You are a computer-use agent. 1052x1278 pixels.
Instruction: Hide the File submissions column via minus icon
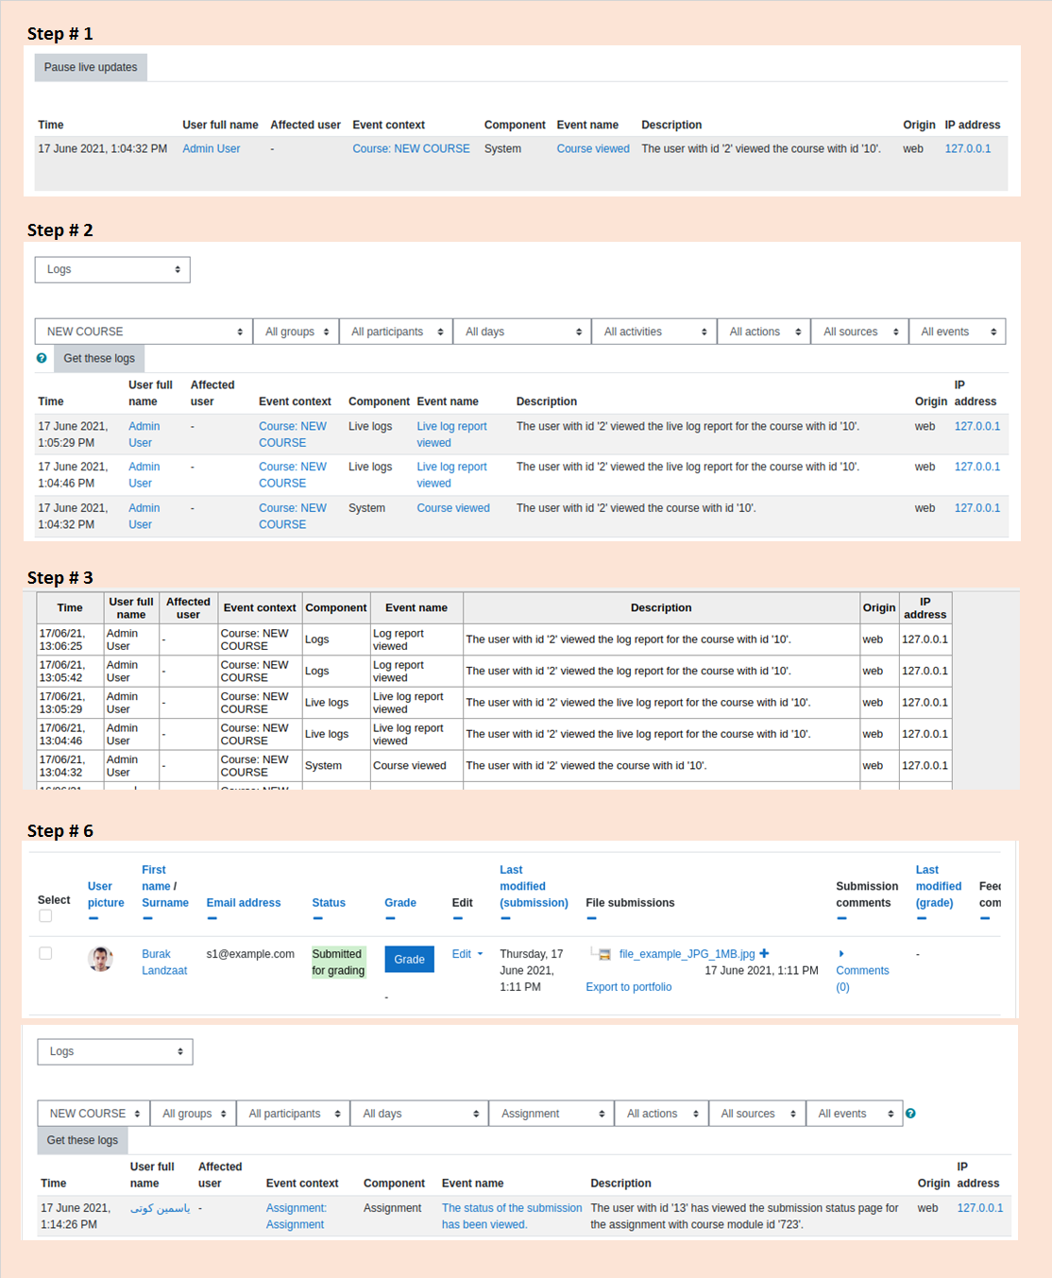click(x=591, y=918)
